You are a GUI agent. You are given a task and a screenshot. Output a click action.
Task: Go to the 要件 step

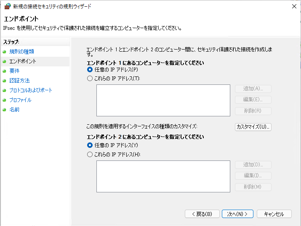coord(14,71)
